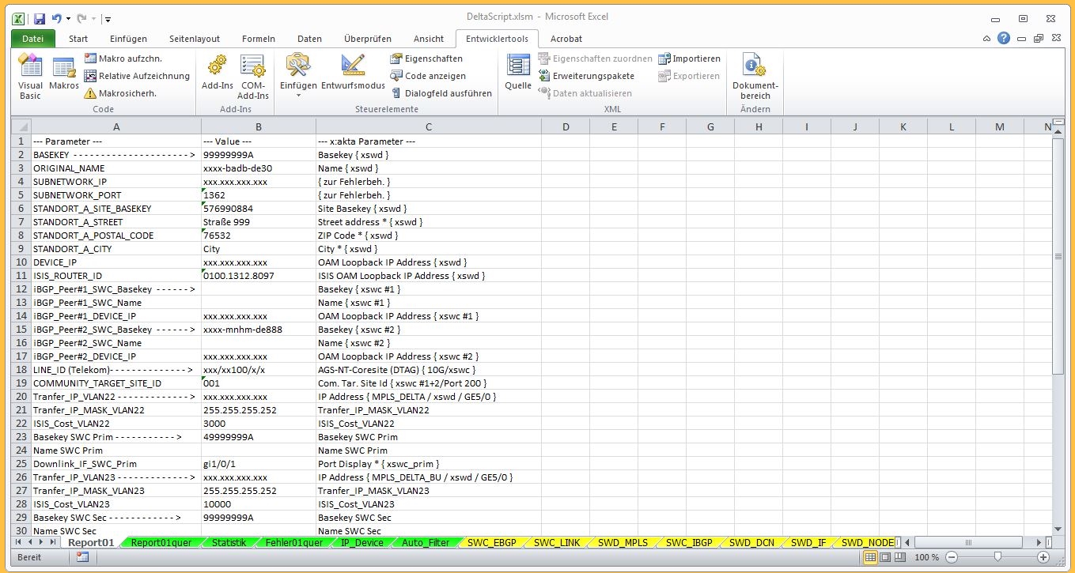The width and height of the screenshot is (1075, 573).
Task: Click the Makrosicherh. warning icon
Action: 90,93
